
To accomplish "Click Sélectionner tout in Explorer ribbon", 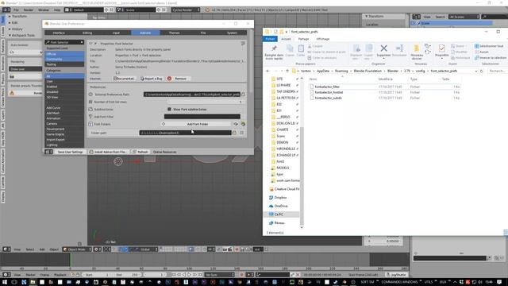I will tap(489, 46).
